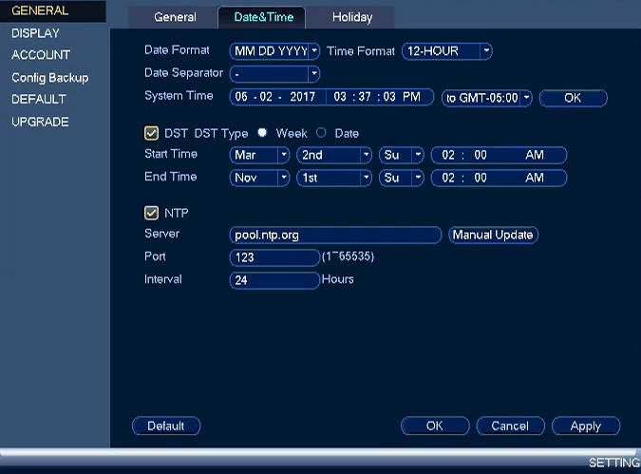Click the Interval field showing 24
This screenshot has height=474, width=641.
pyautogui.click(x=274, y=280)
